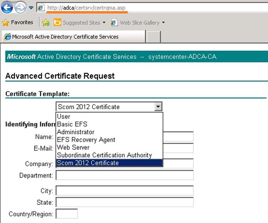
Task: Click the browser Back button
Action: pyautogui.click(x=7, y=7)
